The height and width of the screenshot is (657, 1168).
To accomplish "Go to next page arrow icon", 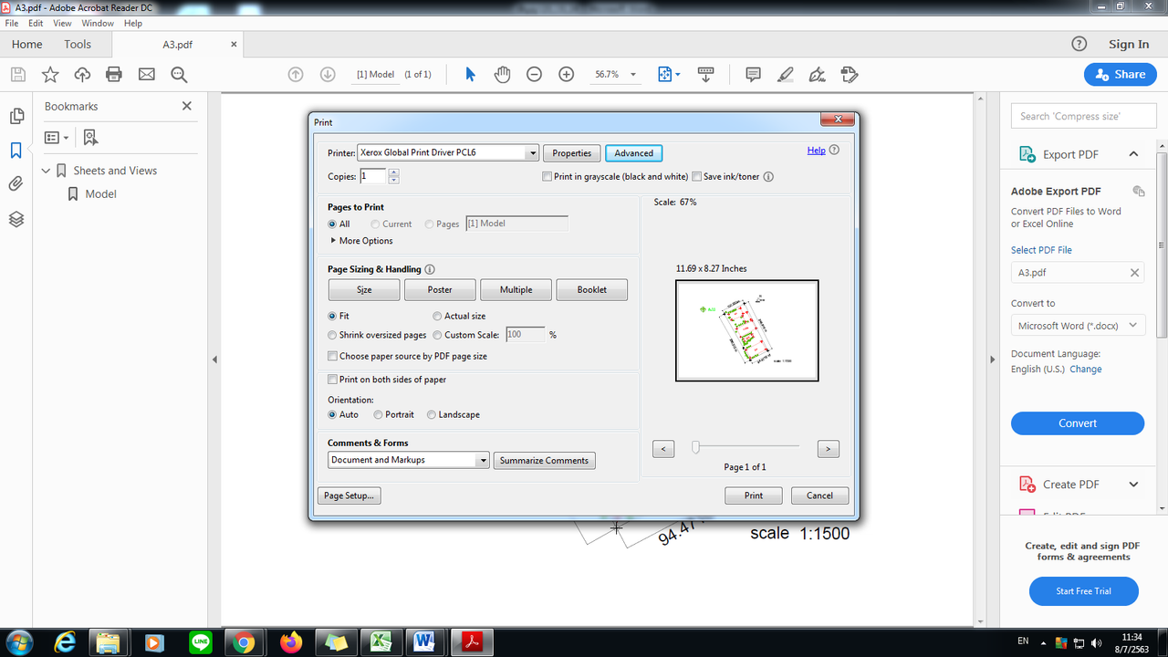I will click(328, 75).
